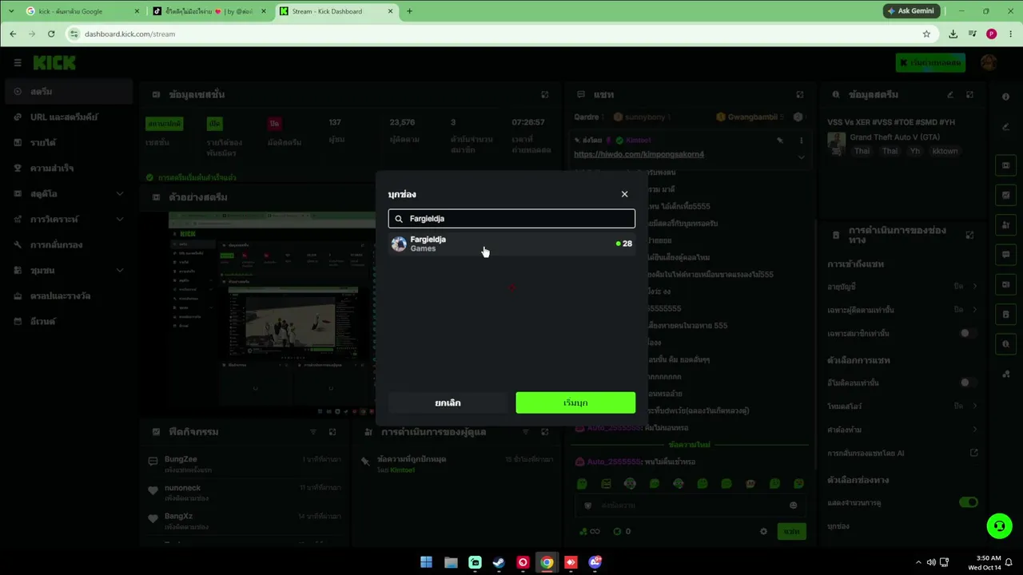Open the emoji picker in chat input
Screen dimensions: 1023x575
point(793,505)
